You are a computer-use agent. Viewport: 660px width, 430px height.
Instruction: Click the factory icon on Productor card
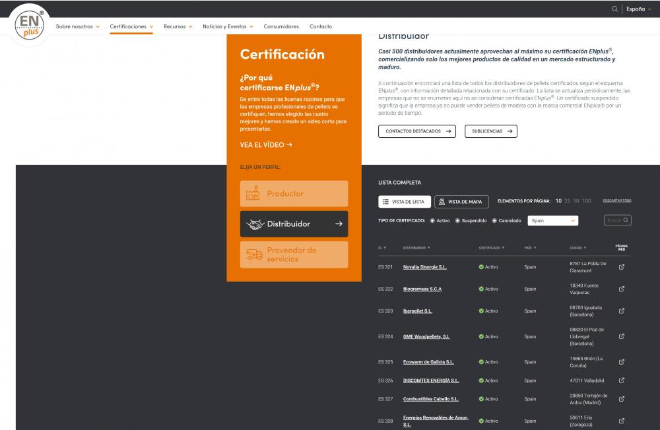pyautogui.click(x=253, y=193)
